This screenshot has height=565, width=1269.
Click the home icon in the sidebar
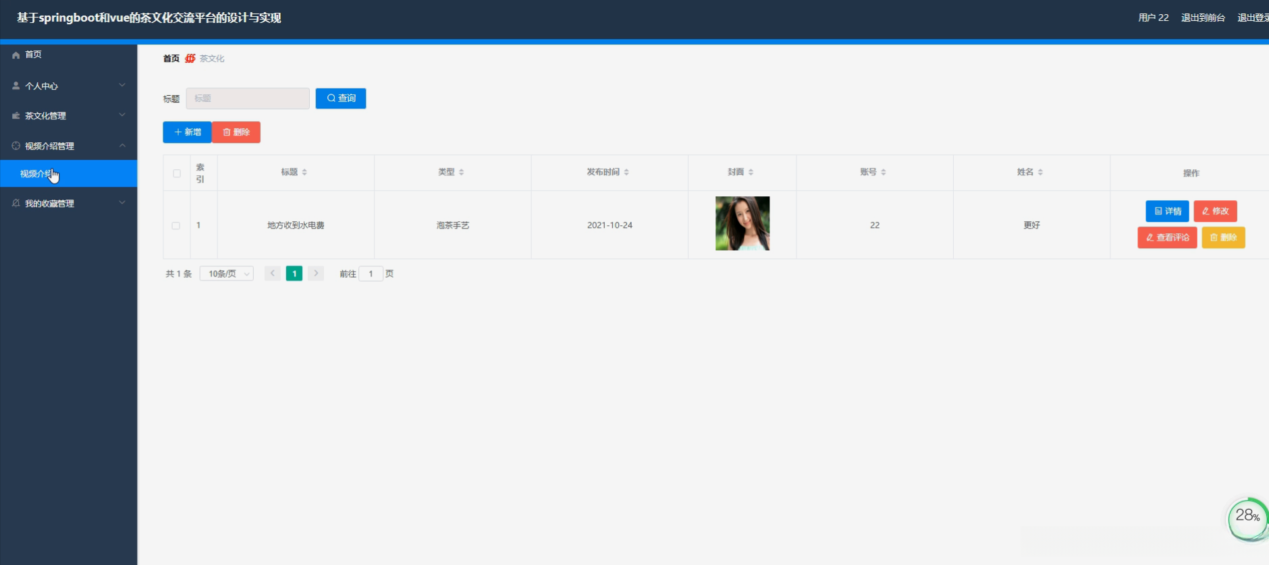16,55
